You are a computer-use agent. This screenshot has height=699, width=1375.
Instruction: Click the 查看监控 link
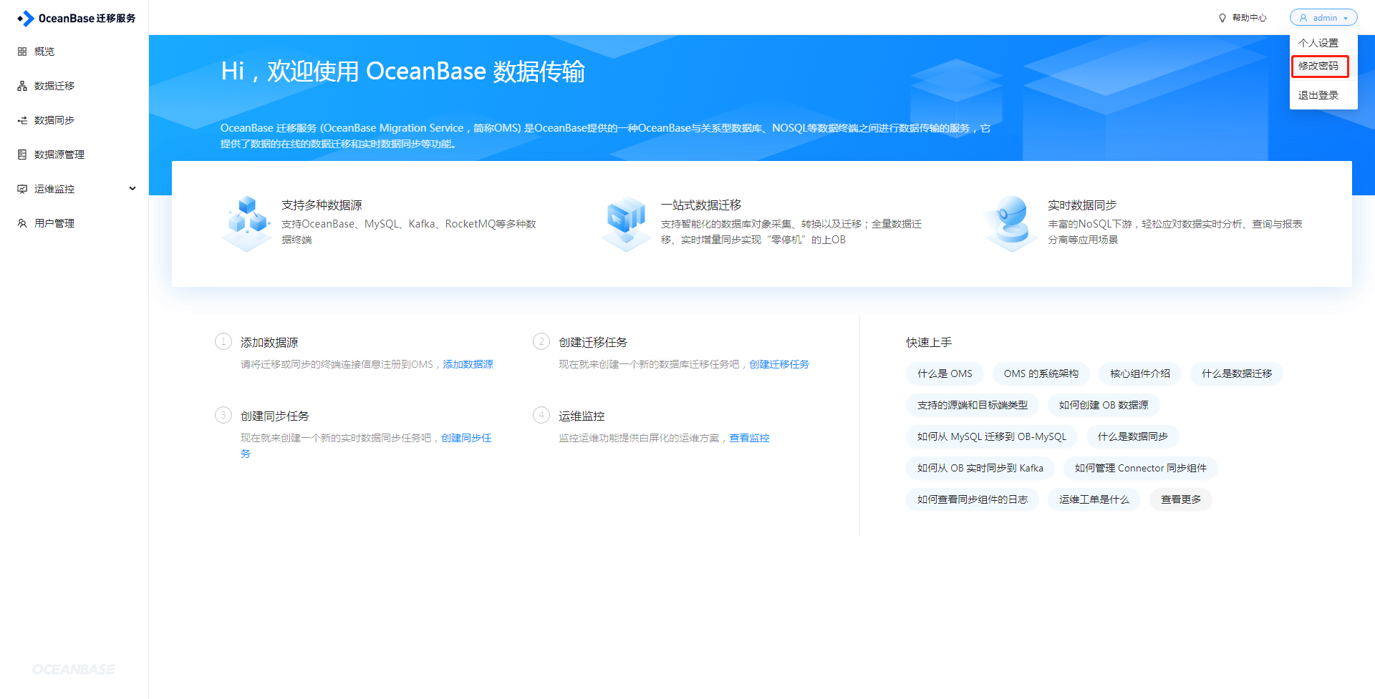749,438
